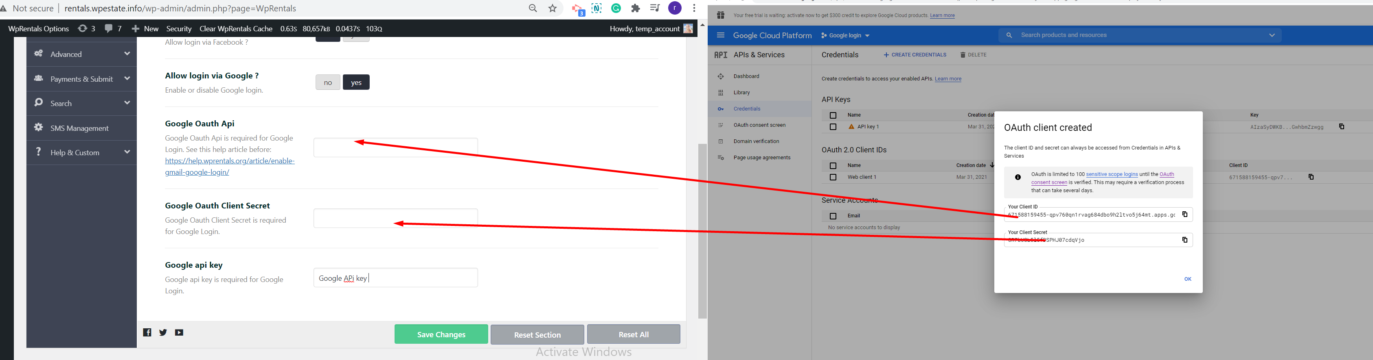The height and width of the screenshot is (360, 1373).
Task: Open the Google login project dropdown
Action: 845,36
